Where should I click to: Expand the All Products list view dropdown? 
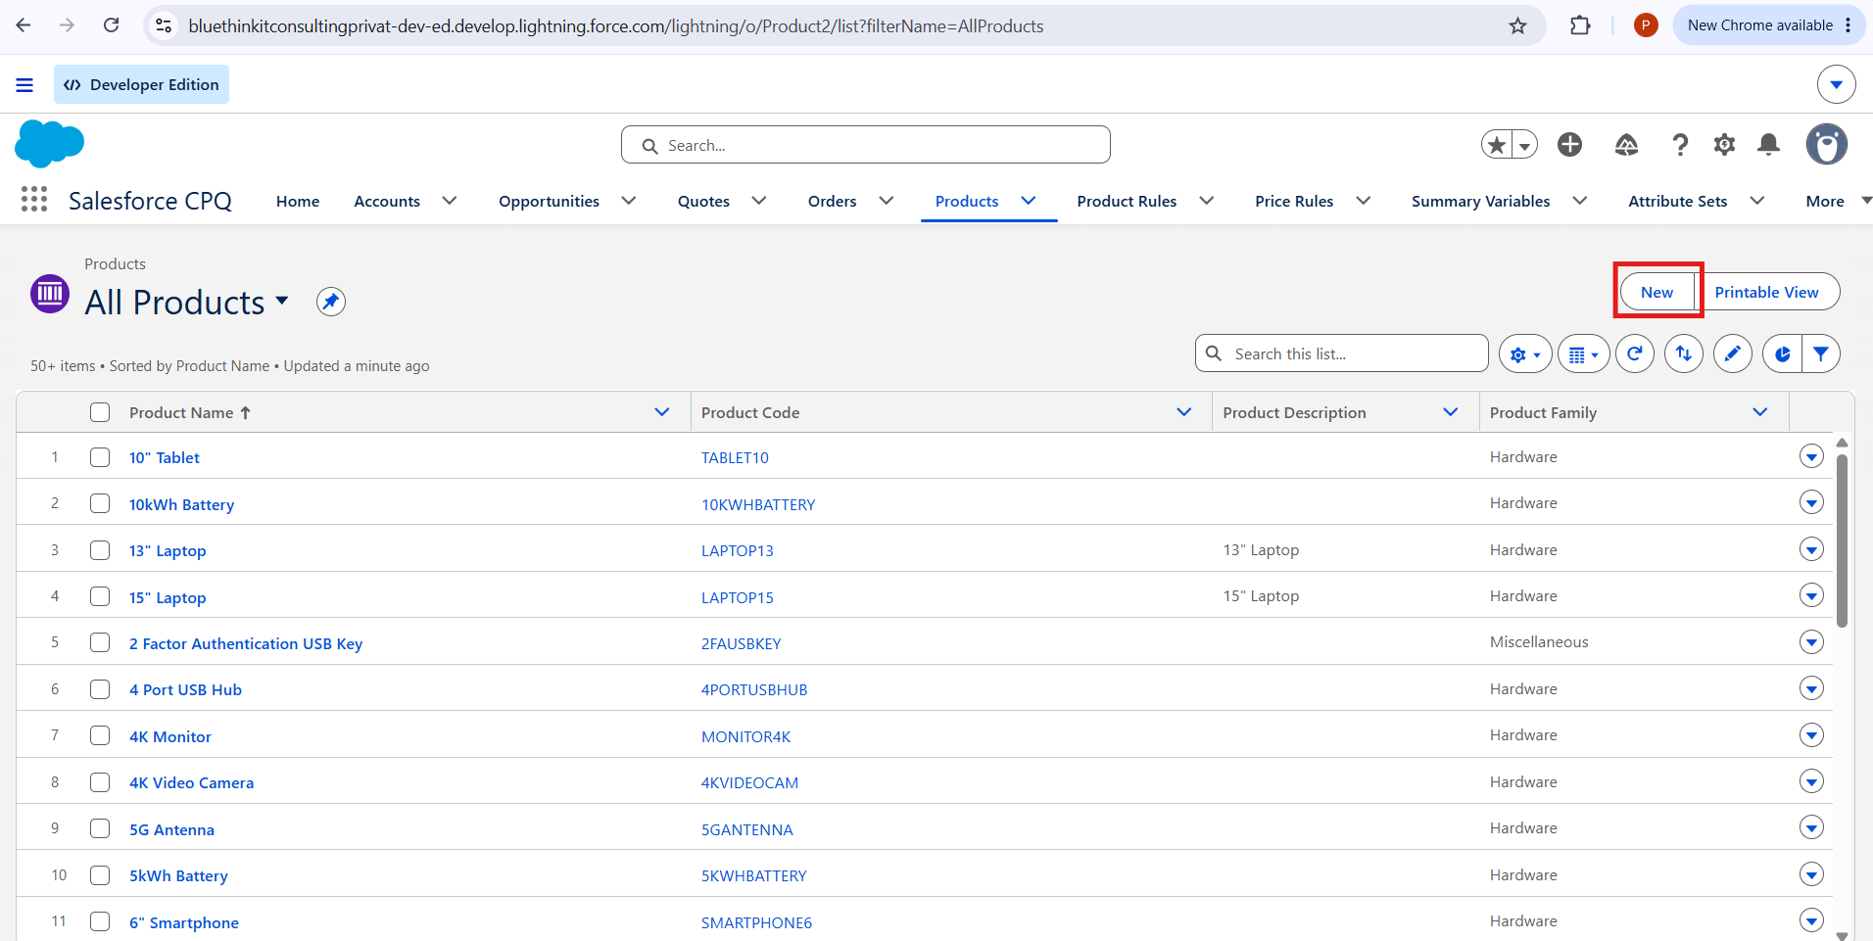point(282,301)
